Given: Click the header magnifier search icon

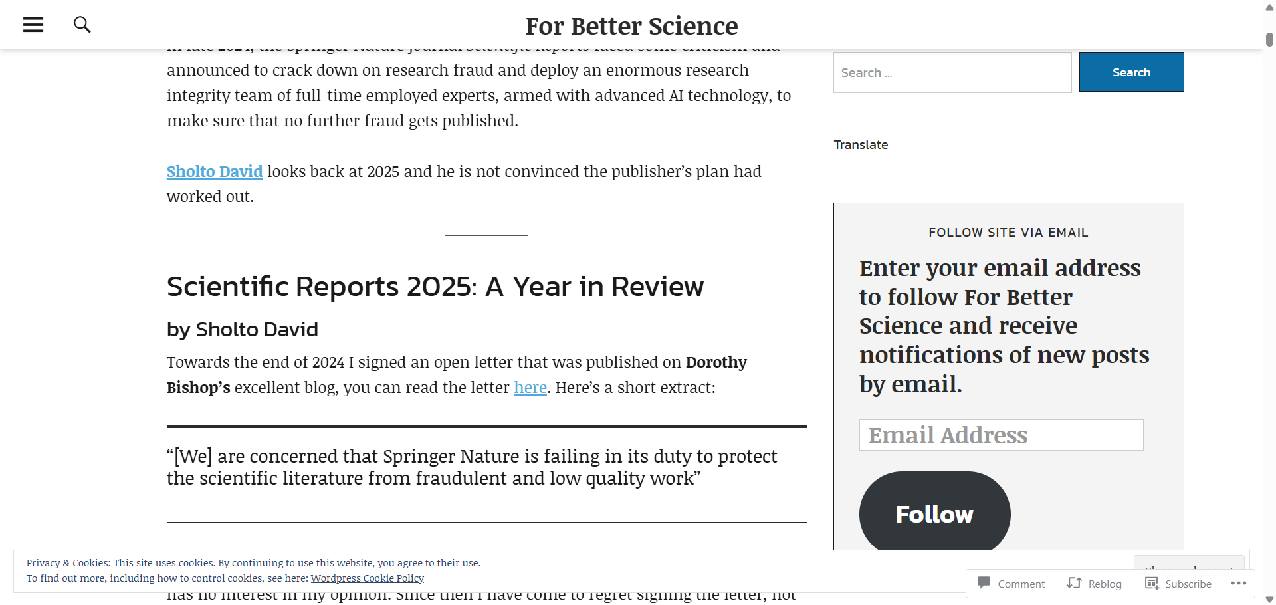Looking at the screenshot, I should pos(82,25).
